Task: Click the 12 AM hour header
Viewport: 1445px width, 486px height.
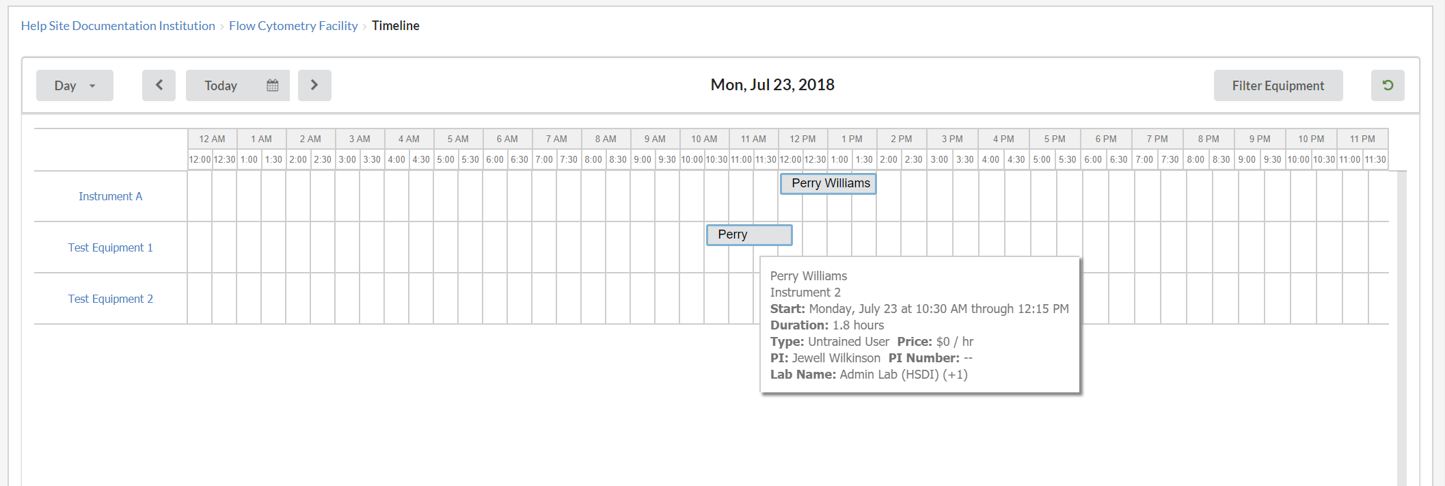Action: coord(212,139)
